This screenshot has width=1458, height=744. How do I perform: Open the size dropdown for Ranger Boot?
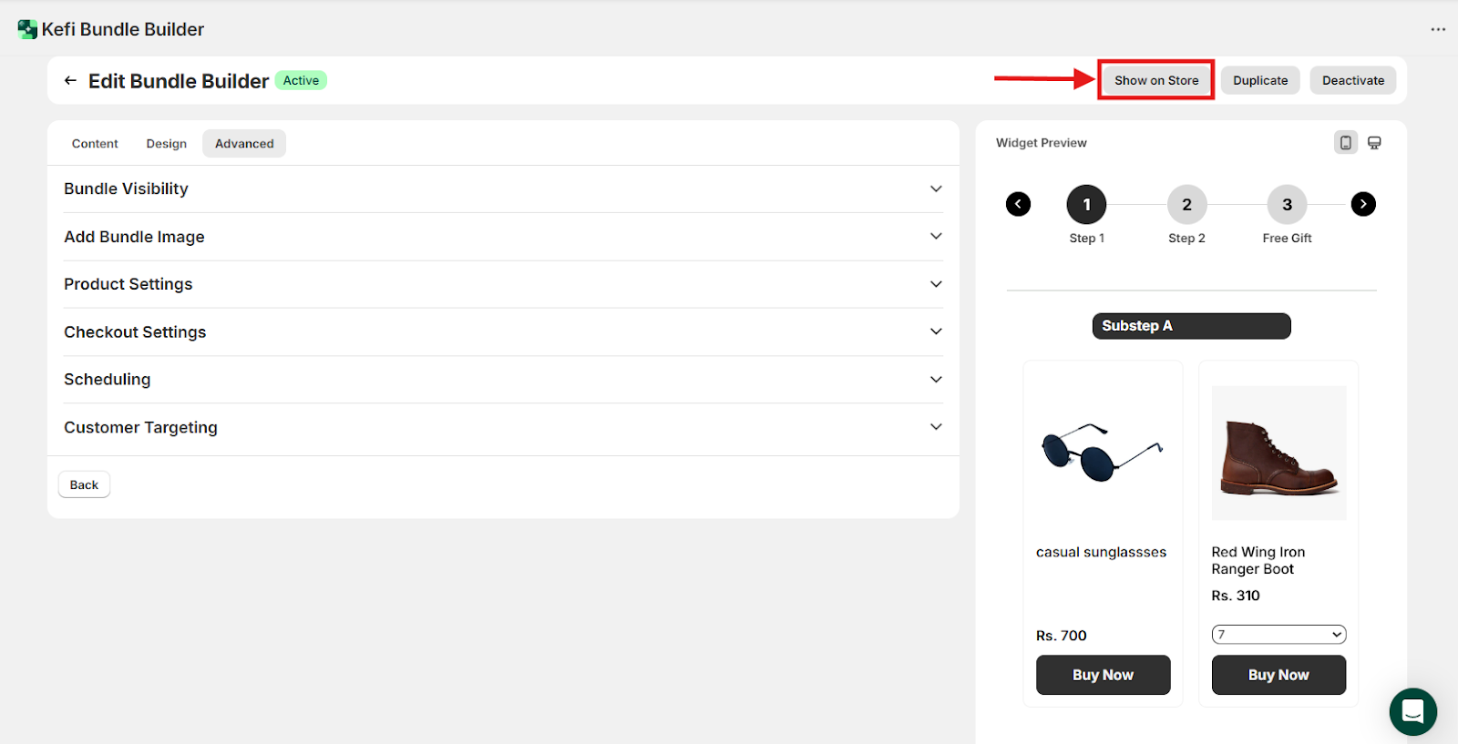pyautogui.click(x=1278, y=635)
